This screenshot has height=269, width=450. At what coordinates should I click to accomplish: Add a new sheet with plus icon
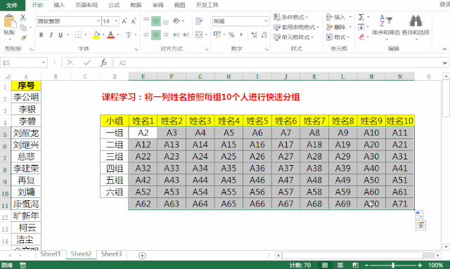pyautogui.click(x=142, y=255)
